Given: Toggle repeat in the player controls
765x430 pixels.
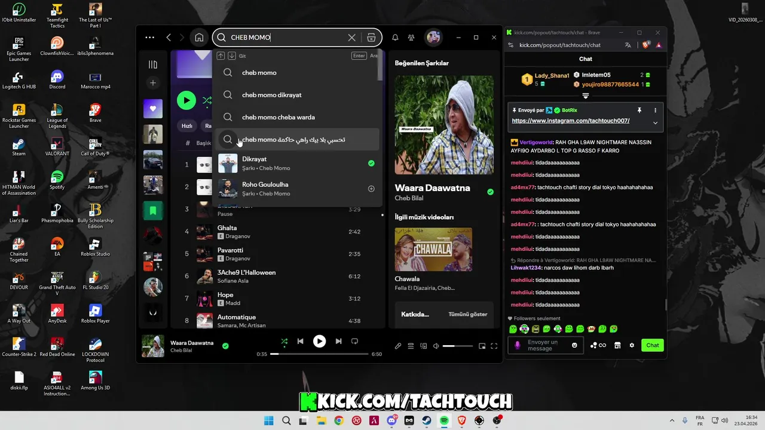Looking at the screenshot, I should [354, 342].
